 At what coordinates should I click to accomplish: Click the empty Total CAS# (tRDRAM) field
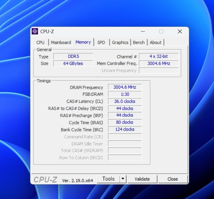coord(125,151)
